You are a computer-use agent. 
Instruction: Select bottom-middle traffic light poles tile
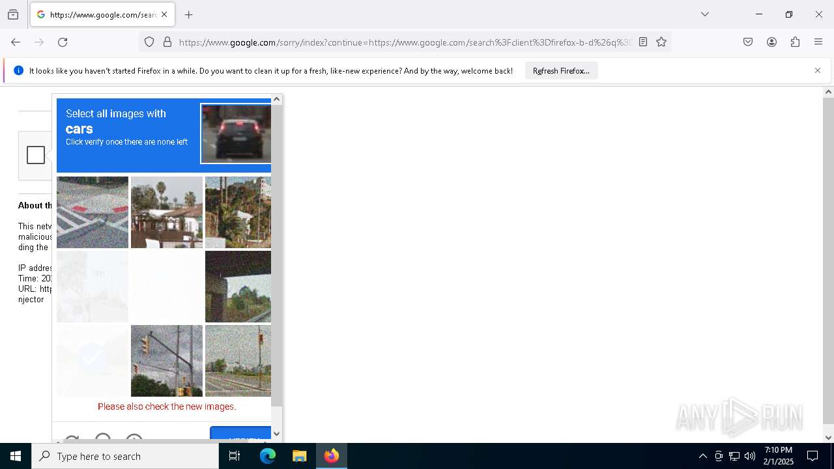(x=167, y=361)
